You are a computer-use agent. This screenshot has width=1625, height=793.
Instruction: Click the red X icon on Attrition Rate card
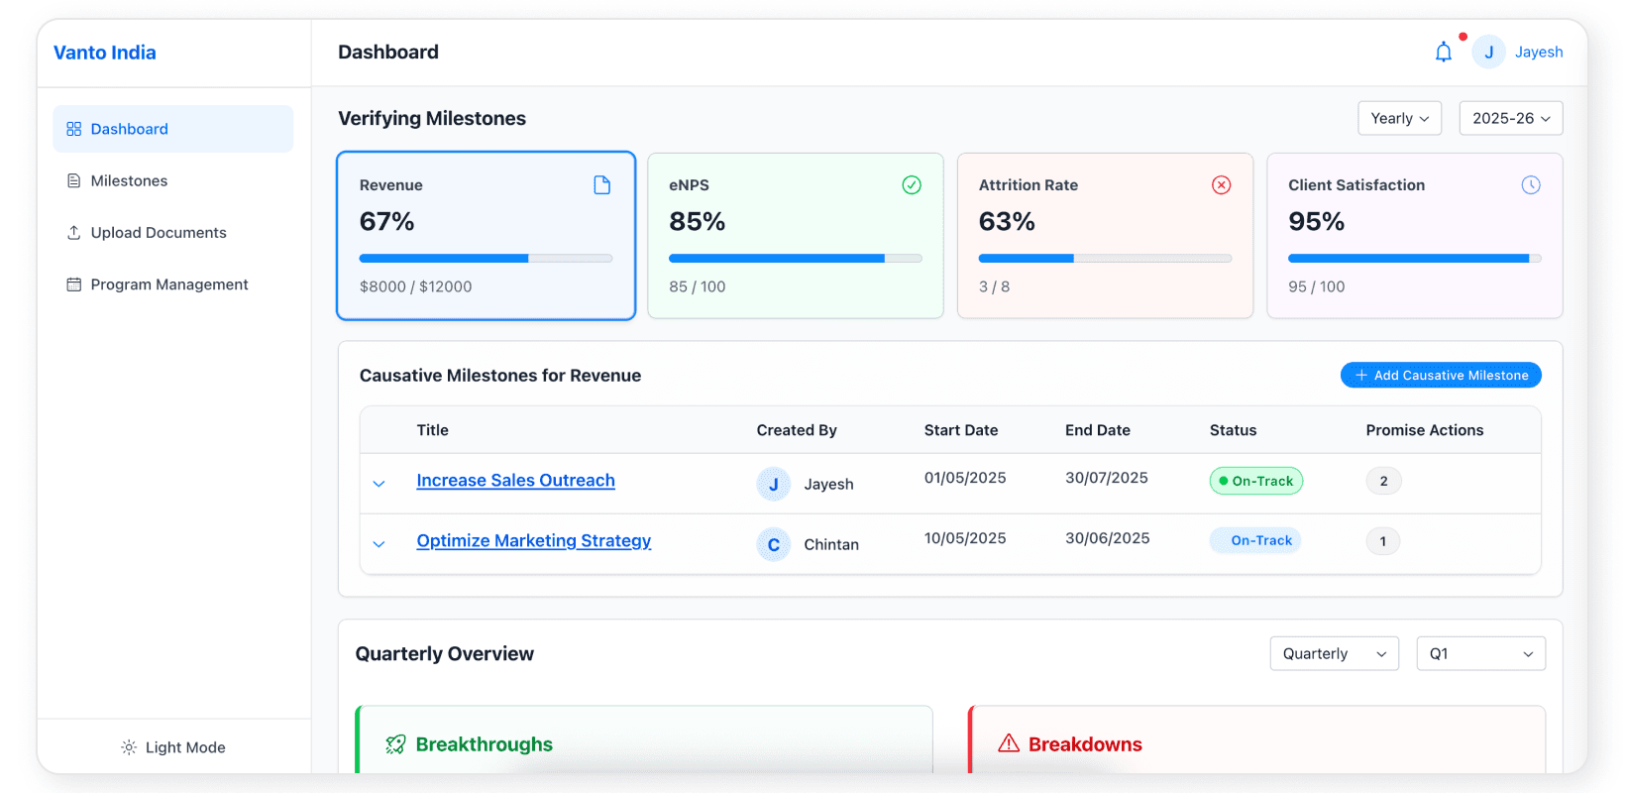tap(1222, 185)
